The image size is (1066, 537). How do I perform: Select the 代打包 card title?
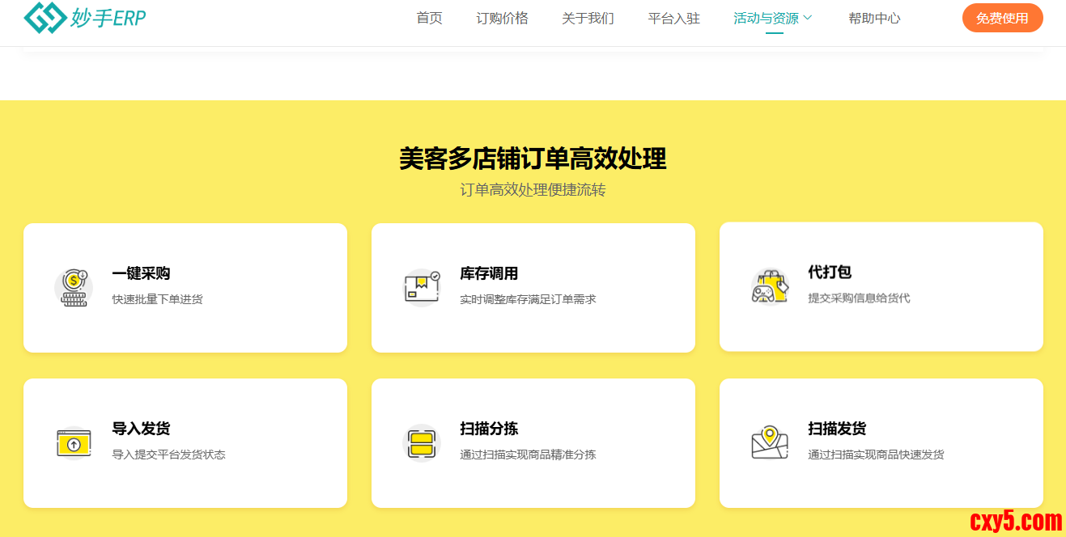click(830, 272)
